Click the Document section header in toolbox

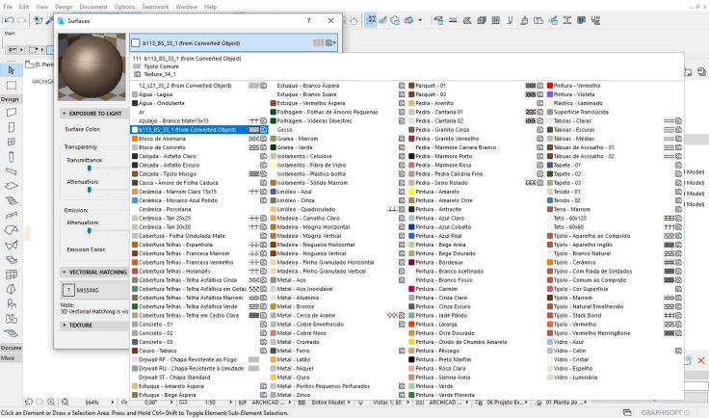point(11,348)
